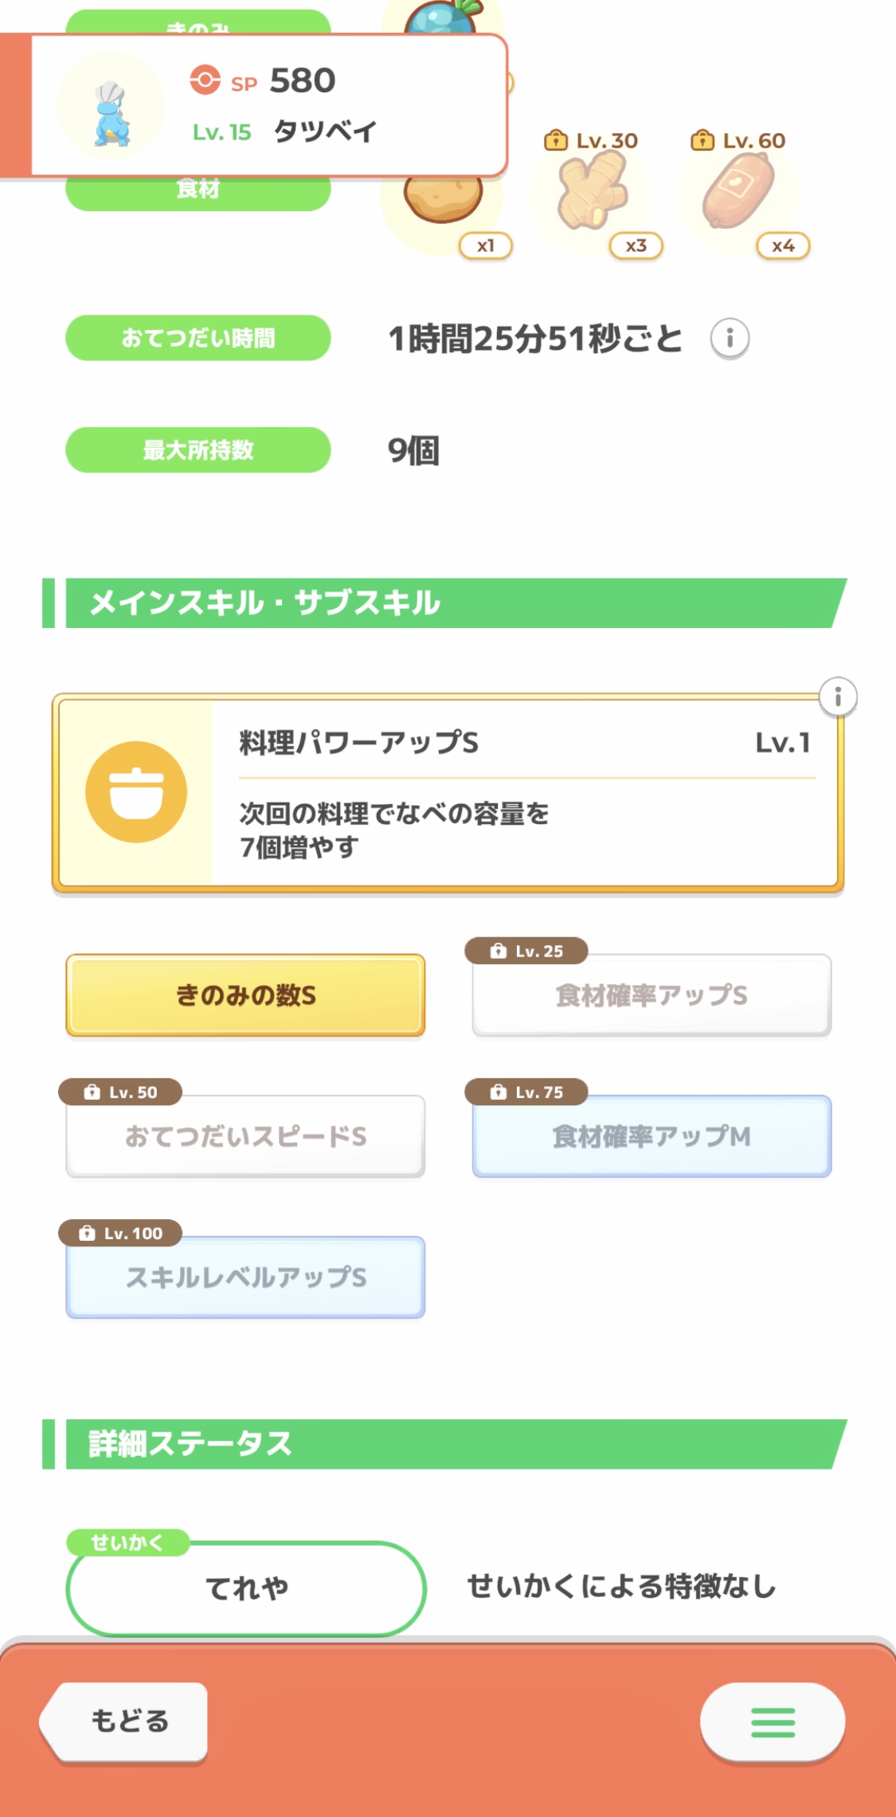Open the main skill info icon
The height and width of the screenshot is (1817, 896).
click(x=837, y=698)
